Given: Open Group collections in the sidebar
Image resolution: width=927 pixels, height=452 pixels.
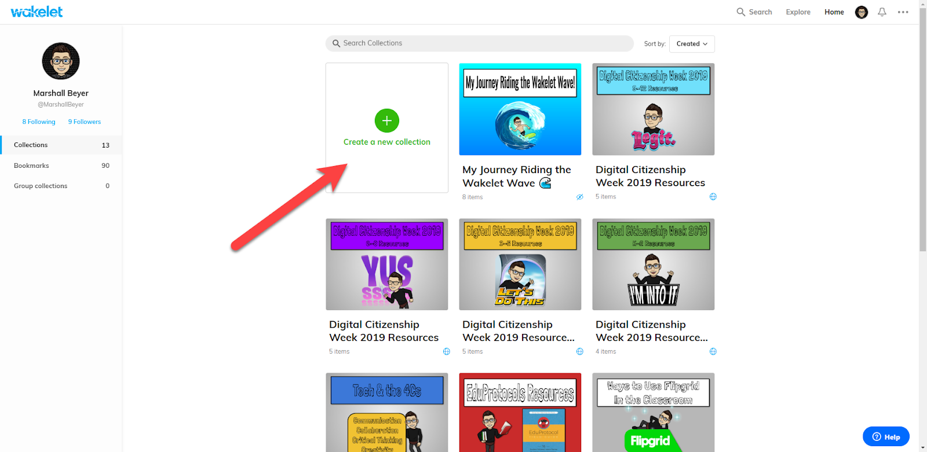Looking at the screenshot, I should coord(61,186).
